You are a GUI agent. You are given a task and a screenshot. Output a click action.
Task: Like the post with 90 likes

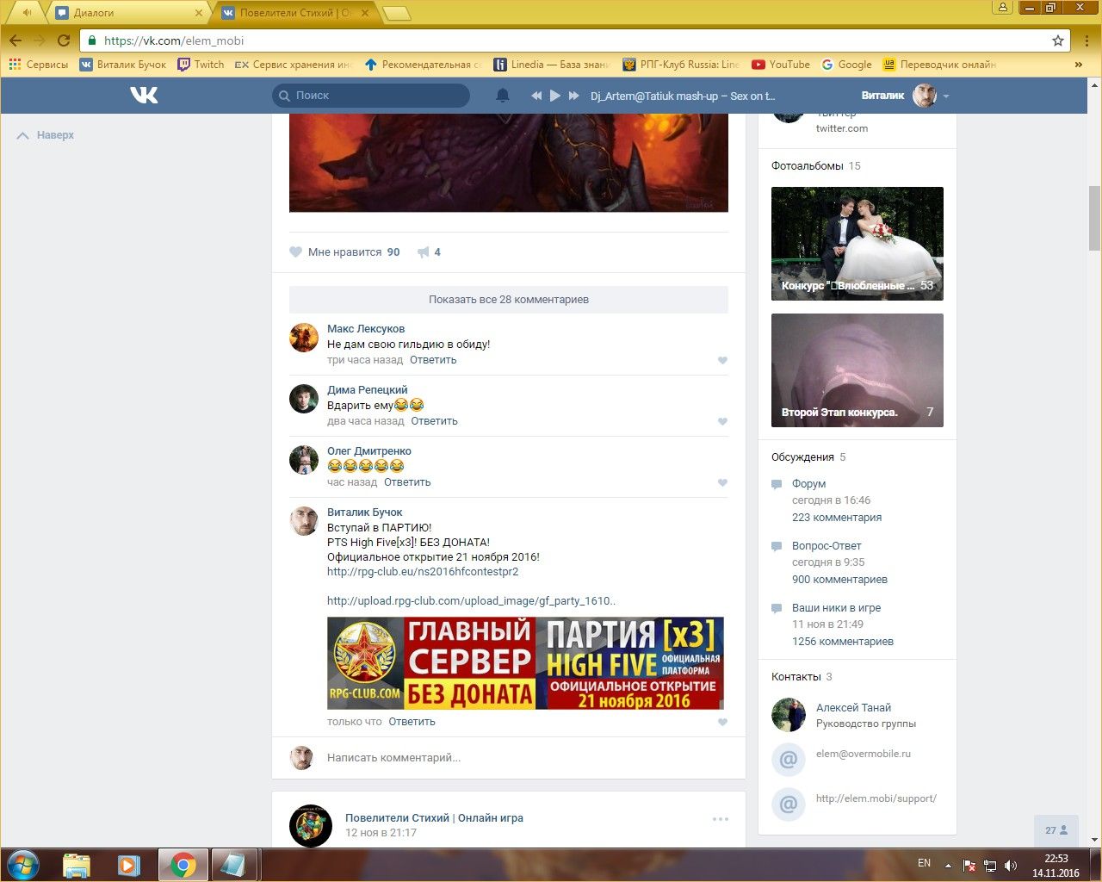296,252
